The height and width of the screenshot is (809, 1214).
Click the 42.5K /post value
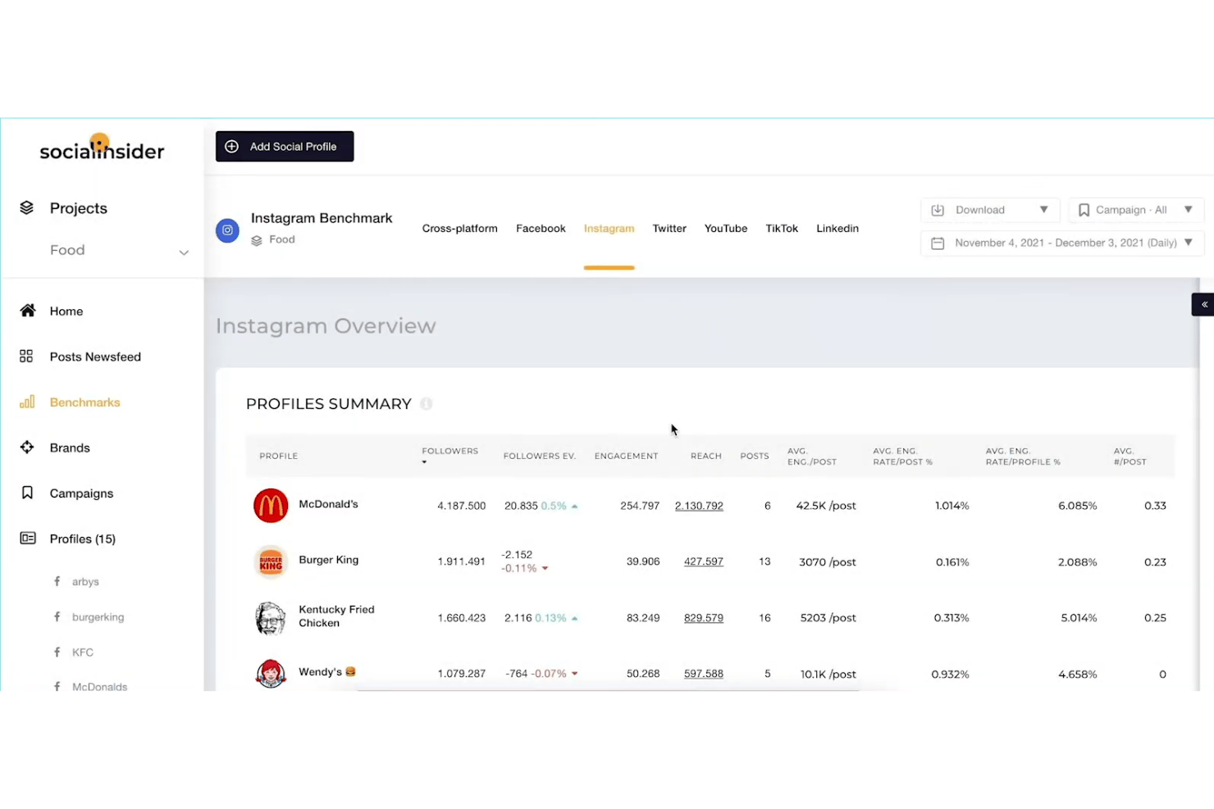tap(826, 506)
